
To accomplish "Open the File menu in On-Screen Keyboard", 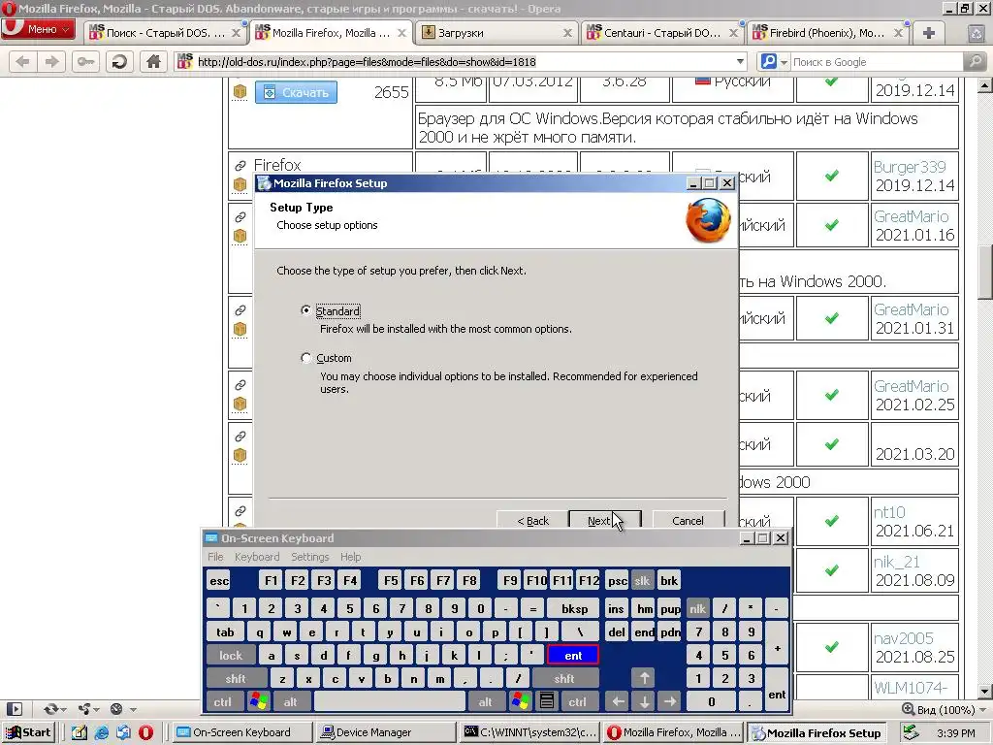I will pyautogui.click(x=215, y=557).
